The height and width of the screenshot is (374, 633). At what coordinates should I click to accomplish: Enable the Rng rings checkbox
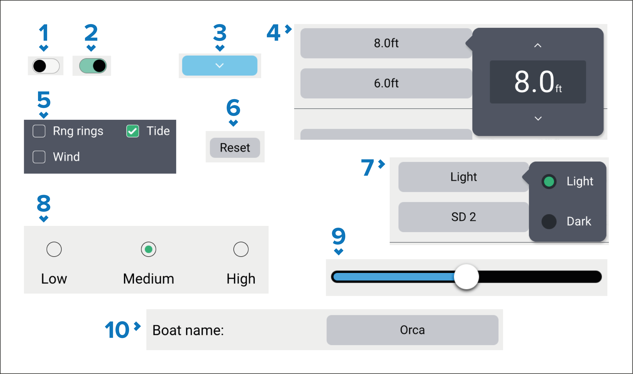point(39,131)
